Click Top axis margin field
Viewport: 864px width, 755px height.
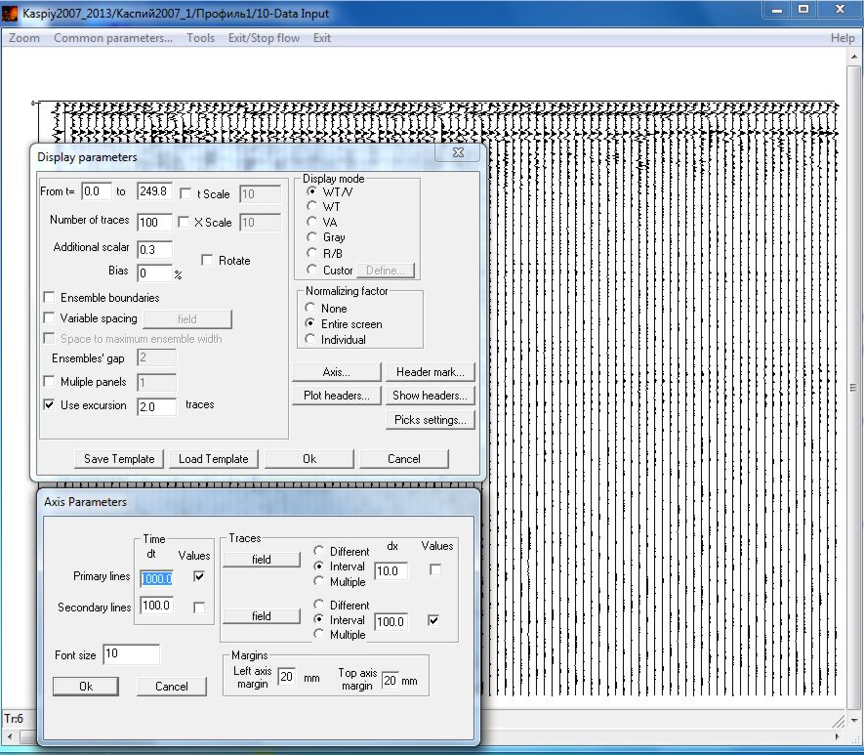point(390,681)
